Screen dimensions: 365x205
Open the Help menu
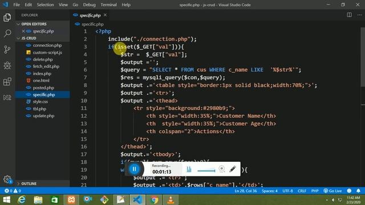(x=126, y=5)
